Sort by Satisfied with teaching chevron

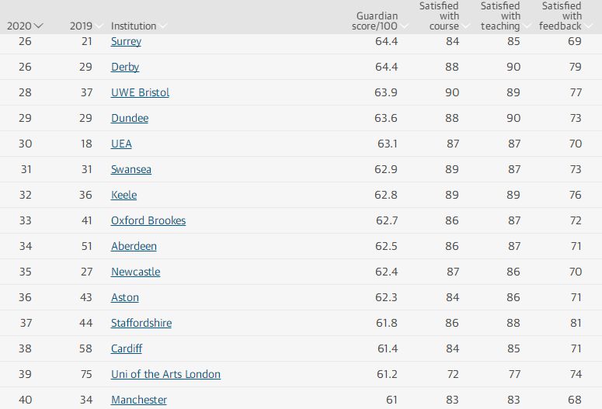tap(527, 26)
